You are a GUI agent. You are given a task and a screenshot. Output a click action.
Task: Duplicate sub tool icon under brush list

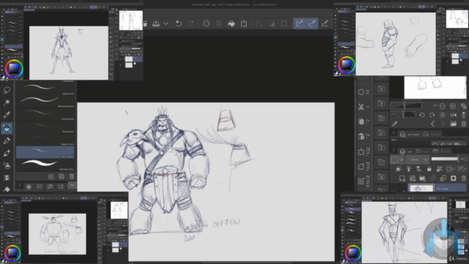62,177
